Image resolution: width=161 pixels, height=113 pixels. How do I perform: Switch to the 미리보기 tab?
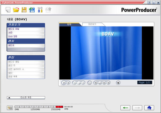point(92,24)
